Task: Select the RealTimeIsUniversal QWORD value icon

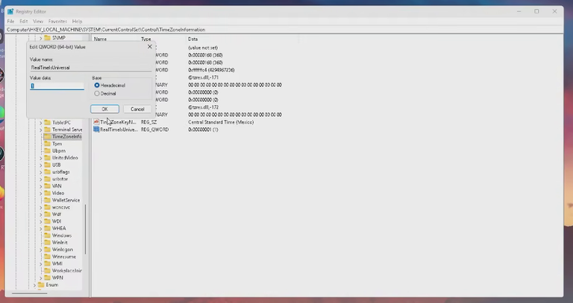Action: tap(96, 130)
